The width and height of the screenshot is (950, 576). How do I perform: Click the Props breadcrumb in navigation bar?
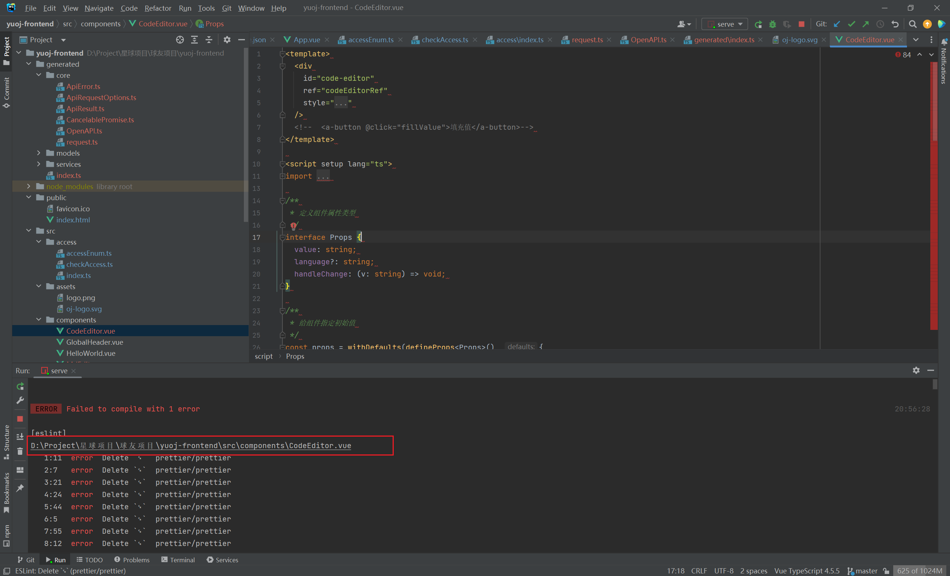tap(210, 24)
